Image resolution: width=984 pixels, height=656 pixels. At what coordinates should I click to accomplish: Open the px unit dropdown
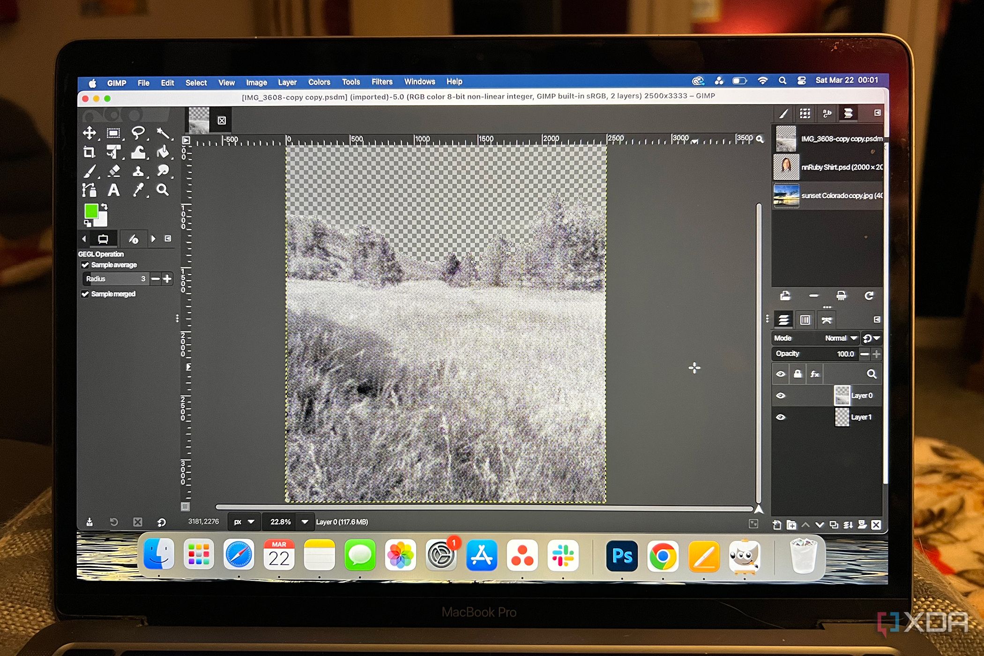point(243,522)
